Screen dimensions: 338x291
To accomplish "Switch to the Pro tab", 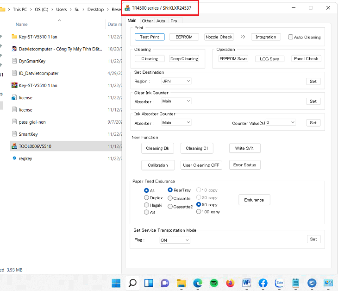I will click(174, 21).
